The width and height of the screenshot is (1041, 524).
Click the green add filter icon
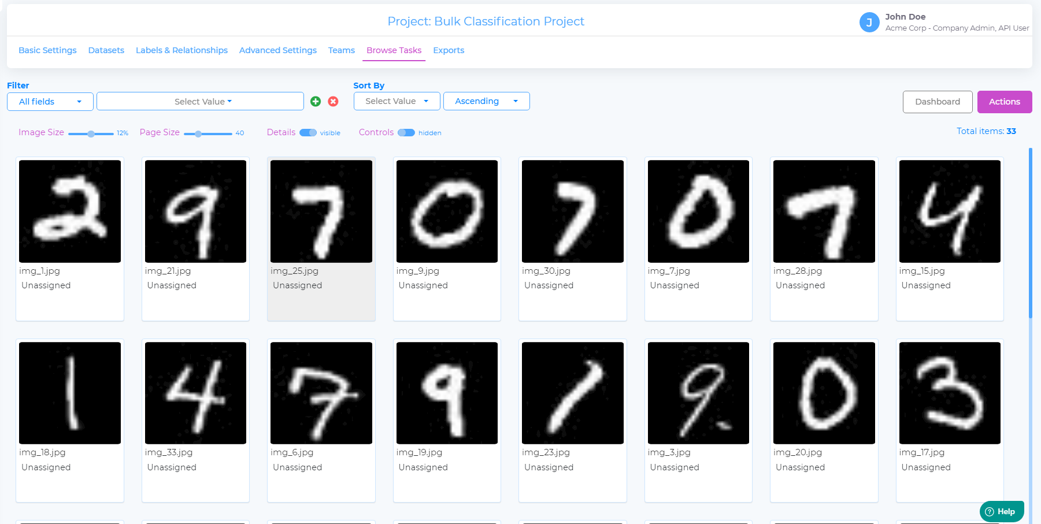[x=316, y=102]
